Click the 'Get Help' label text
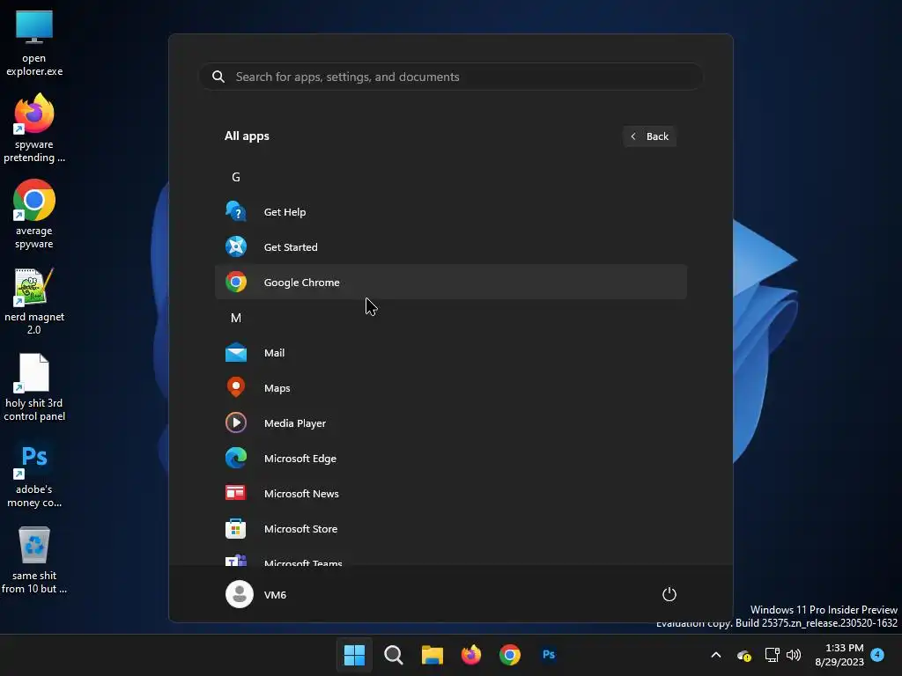 coord(285,211)
